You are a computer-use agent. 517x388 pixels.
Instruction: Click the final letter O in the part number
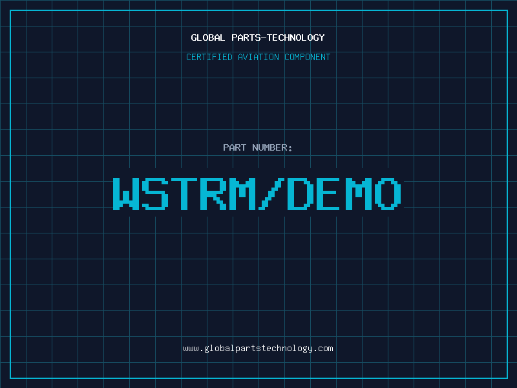click(388, 193)
